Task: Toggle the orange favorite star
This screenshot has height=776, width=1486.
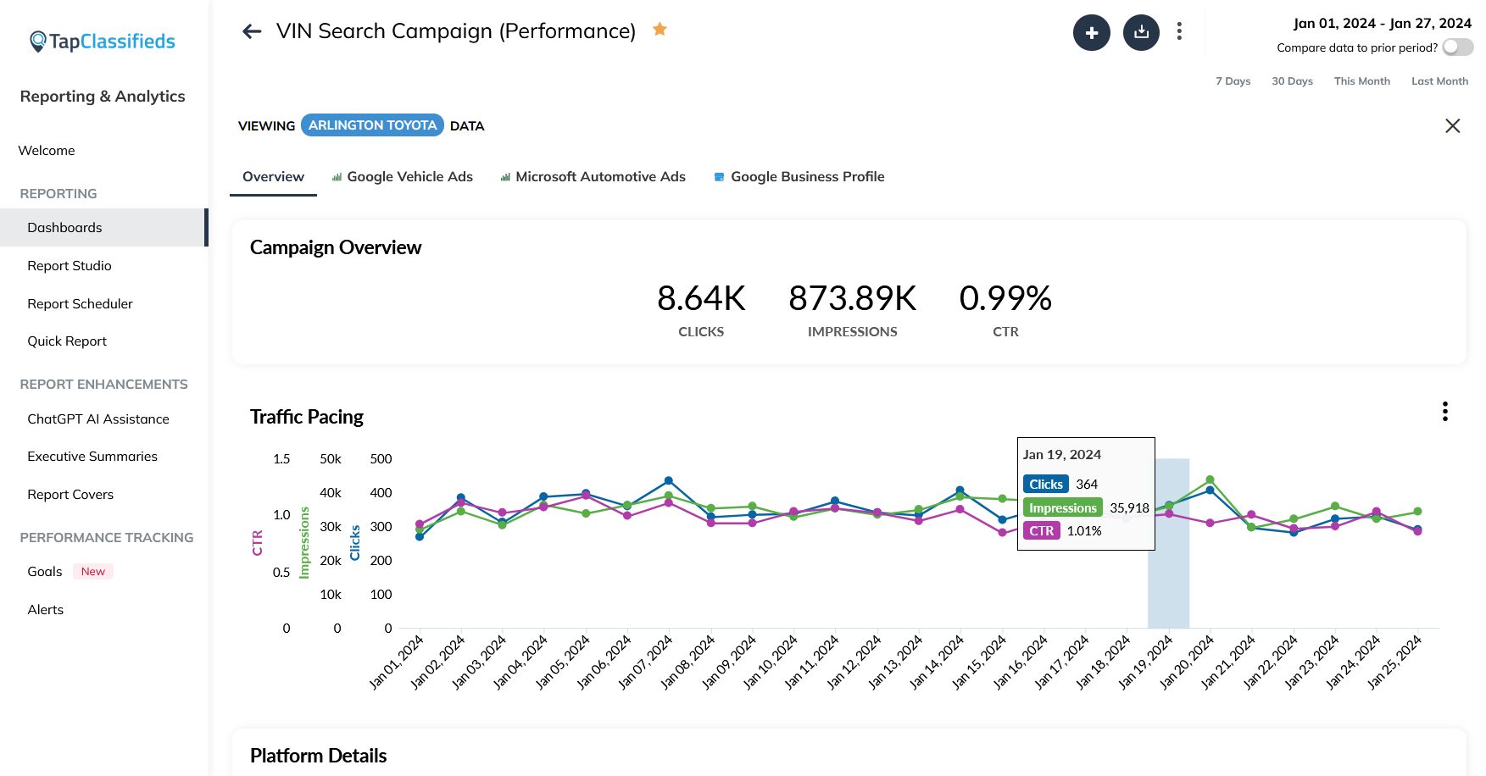Action: (x=660, y=30)
